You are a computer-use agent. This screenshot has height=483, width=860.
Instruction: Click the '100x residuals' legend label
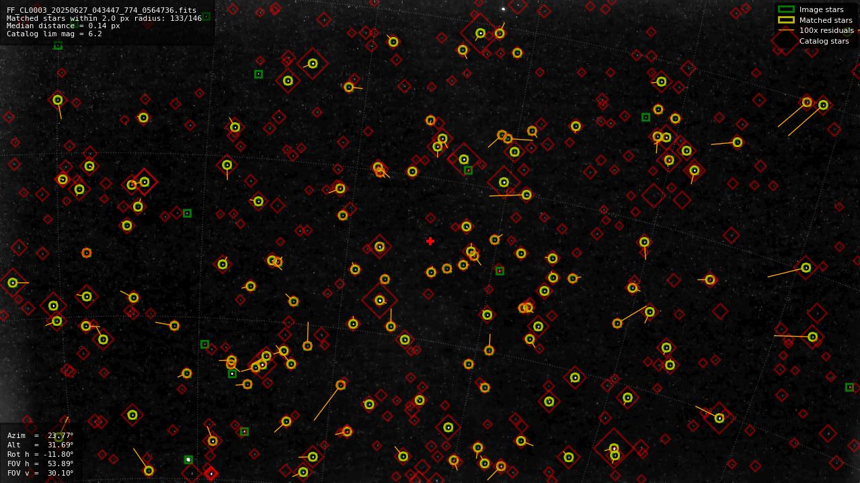pyautogui.click(x=826, y=30)
